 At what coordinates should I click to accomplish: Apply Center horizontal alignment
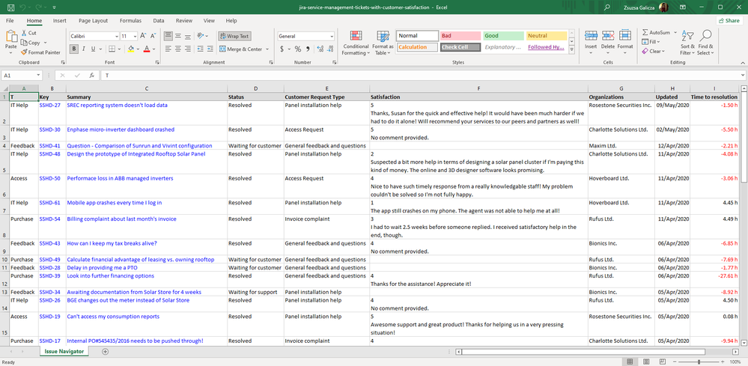click(178, 49)
